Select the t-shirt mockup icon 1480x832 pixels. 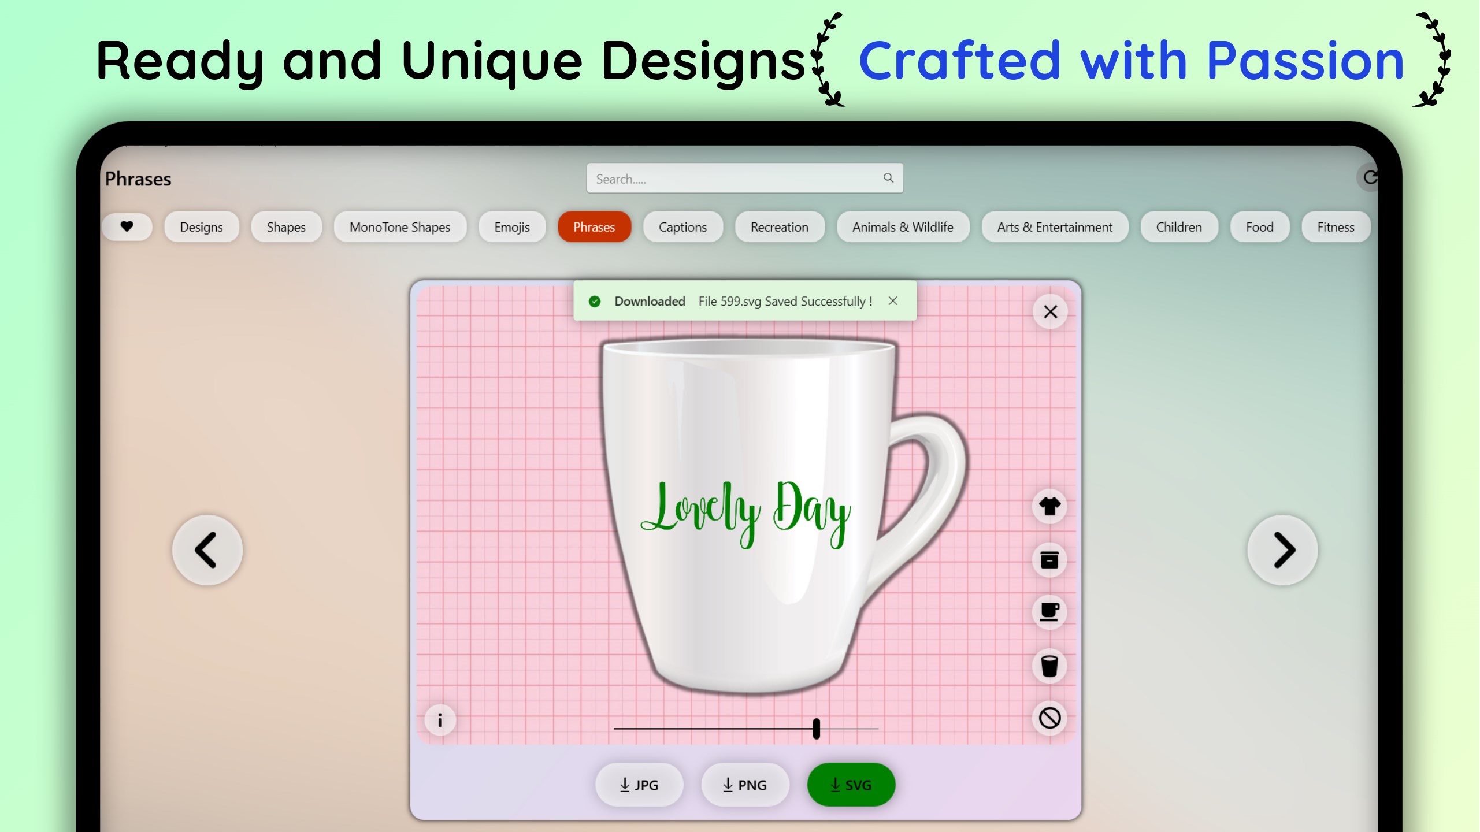point(1049,507)
